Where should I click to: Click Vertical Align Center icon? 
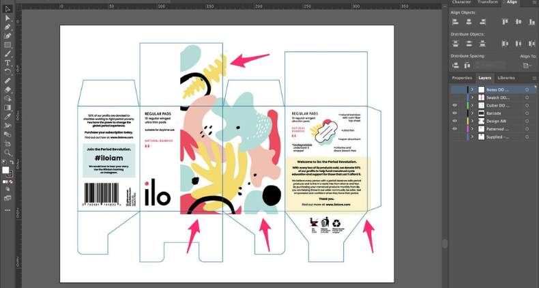(x=519, y=22)
